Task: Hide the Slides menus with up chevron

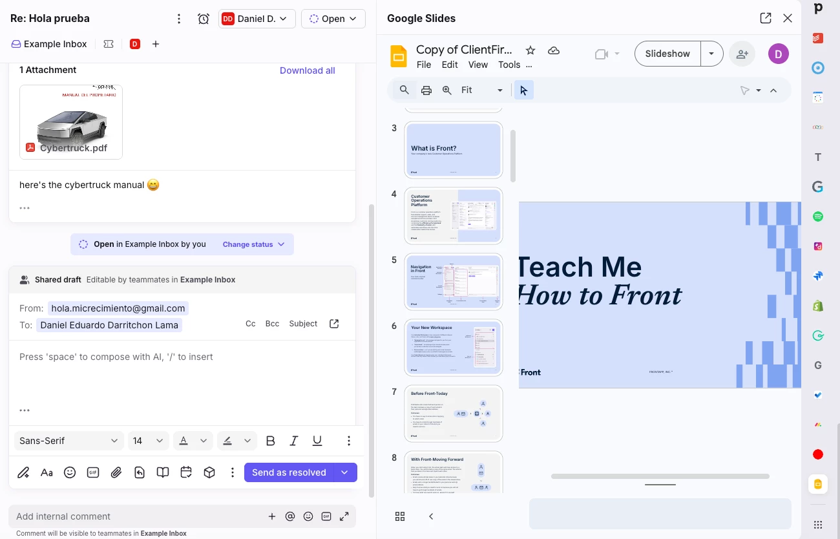Action: pos(773,90)
